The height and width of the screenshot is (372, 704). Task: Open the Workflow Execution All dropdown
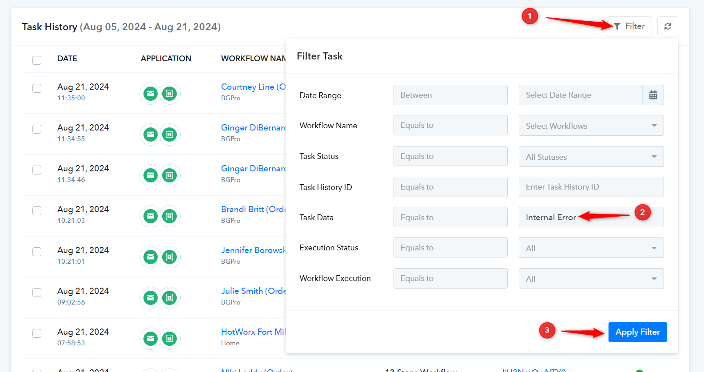[x=591, y=278]
